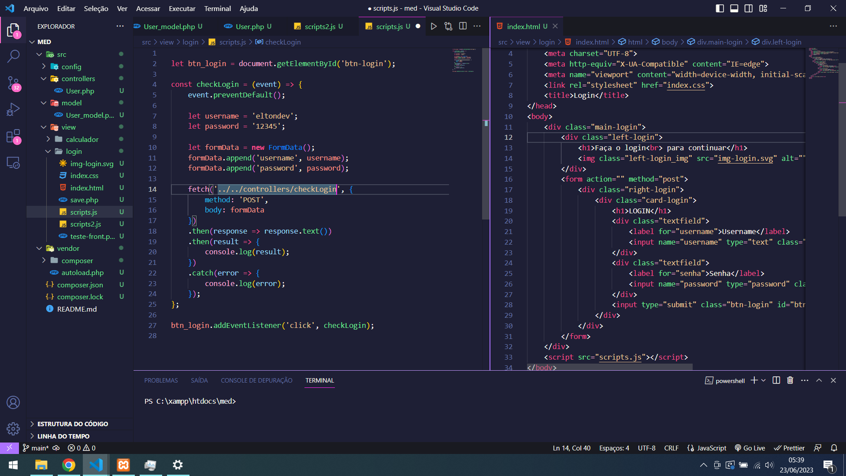Open the remote window indicator in status bar
The height and width of the screenshot is (476, 846).
(x=9, y=448)
